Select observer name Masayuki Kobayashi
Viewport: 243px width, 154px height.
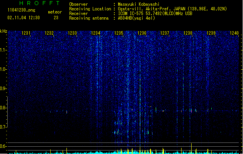(x=139, y=4)
